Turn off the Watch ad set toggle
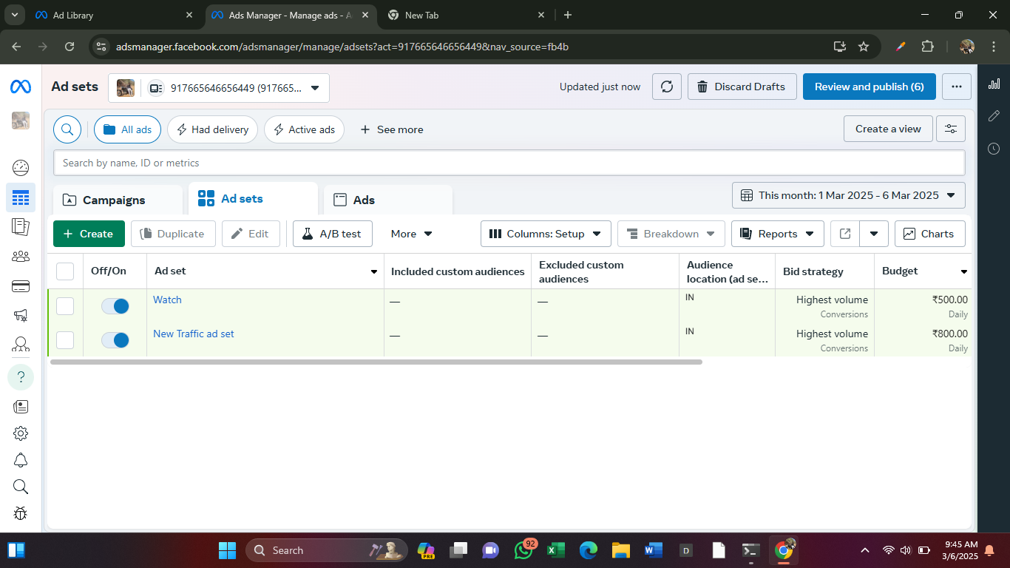 pyautogui.click(x=115, y=306)
